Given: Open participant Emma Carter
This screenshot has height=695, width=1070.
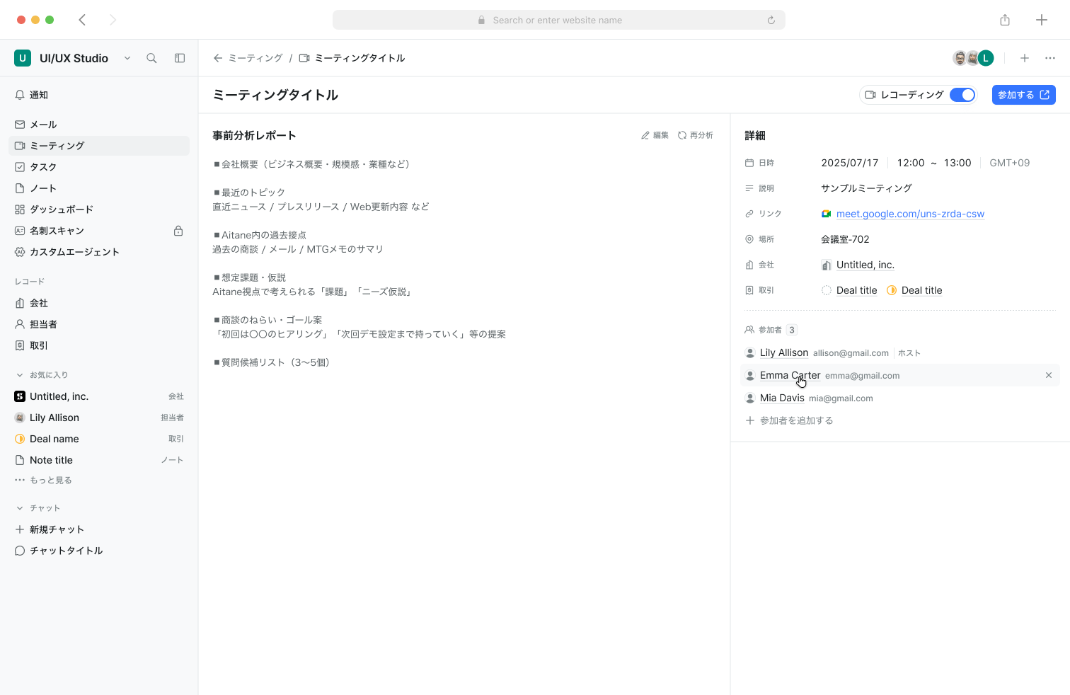Looking at the screenshot, I should pos(790,375).
